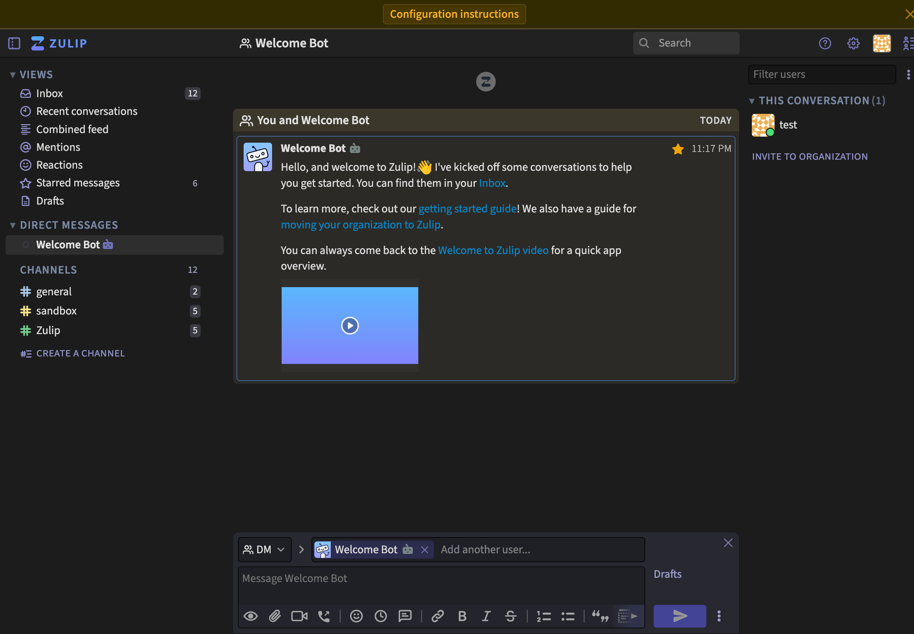Insert a link in message

pyautogui.click(x=437, y=616)
